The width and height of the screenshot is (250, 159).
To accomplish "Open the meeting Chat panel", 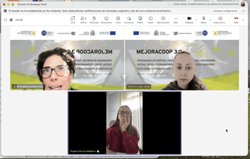I will 73,20.
